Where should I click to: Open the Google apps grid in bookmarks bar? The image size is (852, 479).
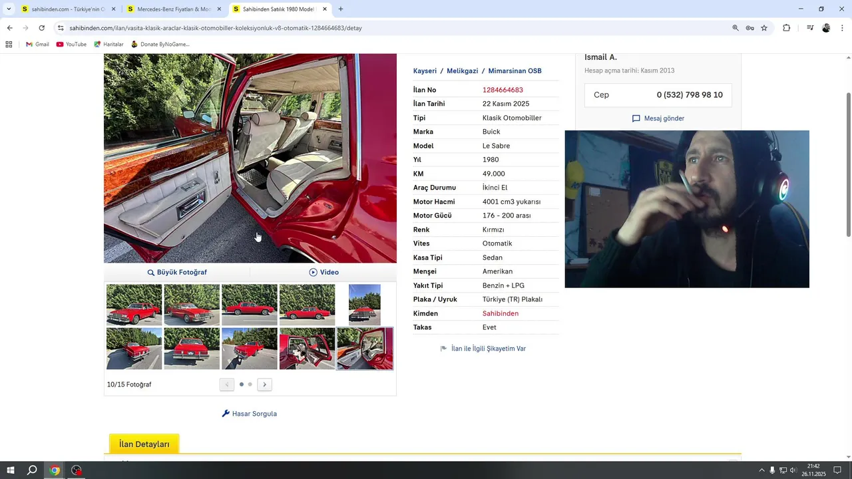point(9,45)
